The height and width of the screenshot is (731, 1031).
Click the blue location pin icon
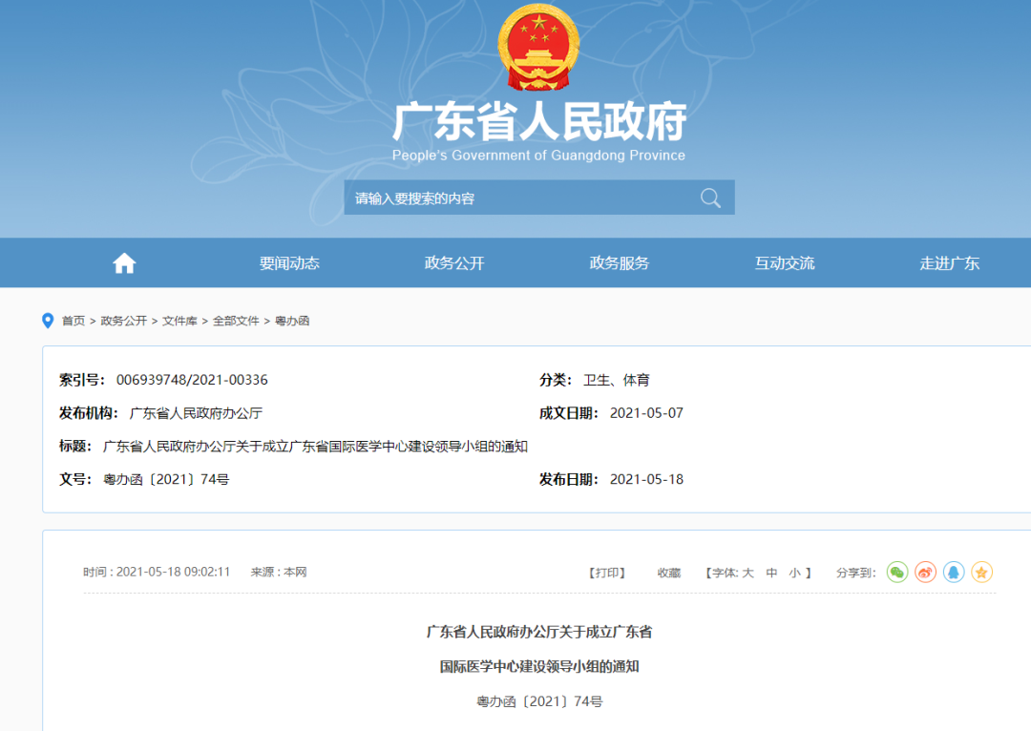(x=48, y=321)
